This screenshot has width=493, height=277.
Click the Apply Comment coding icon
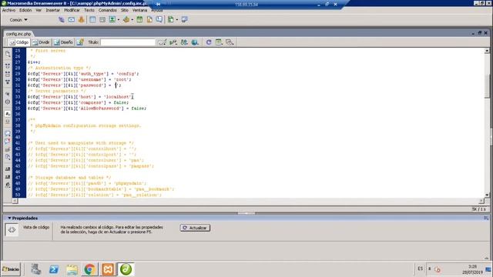tap(8, 133)
